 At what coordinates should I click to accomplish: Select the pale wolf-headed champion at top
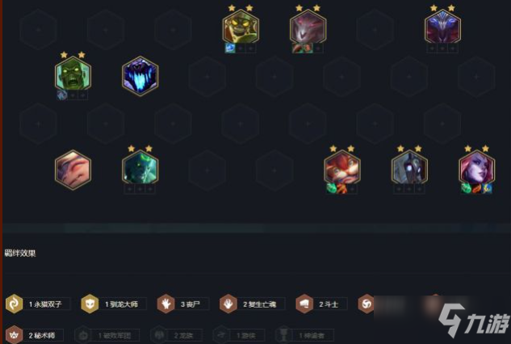[308, 27]
